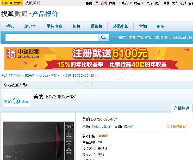
Task: Click 搜狐数码 link in top bar
Action: pos(33,3)
